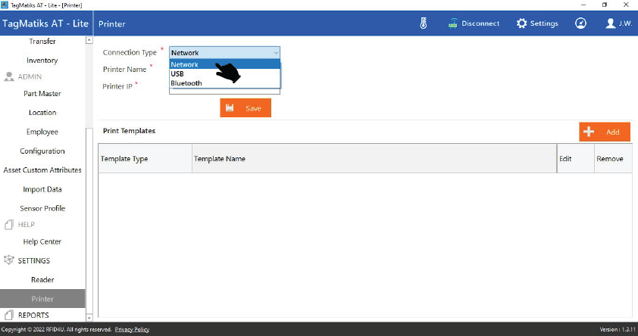Click the ADMIN section person icon
The image size is (638, 336).
click(10, 77)
